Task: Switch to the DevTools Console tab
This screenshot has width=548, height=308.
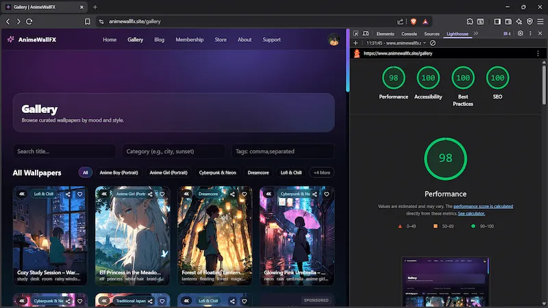Action: (409, 34)
